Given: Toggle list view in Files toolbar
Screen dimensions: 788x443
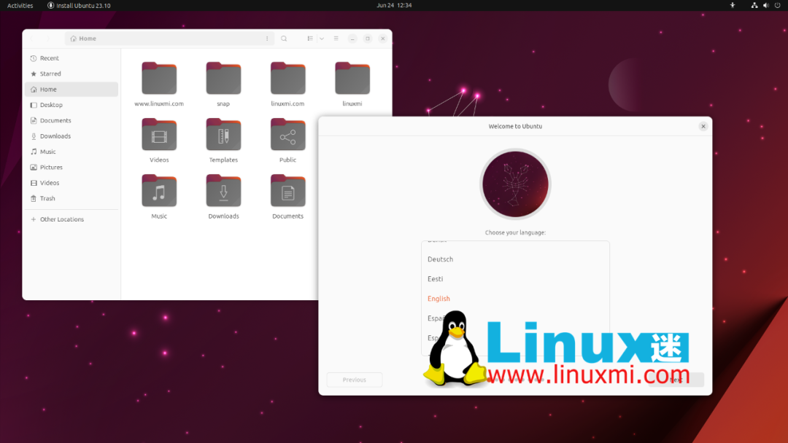Looking at the screenshot, I should [310, 39].
